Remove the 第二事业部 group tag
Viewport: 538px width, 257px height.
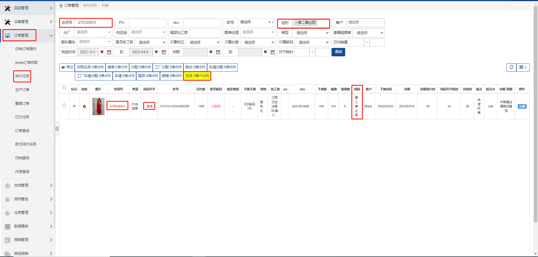[x=296, y=23]
